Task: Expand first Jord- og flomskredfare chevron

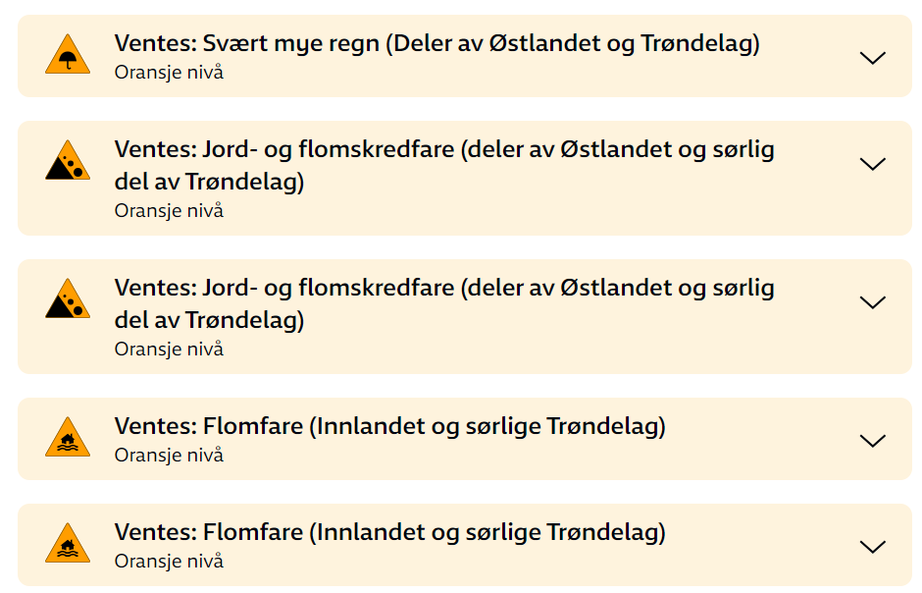Action: tap(873, 164)
